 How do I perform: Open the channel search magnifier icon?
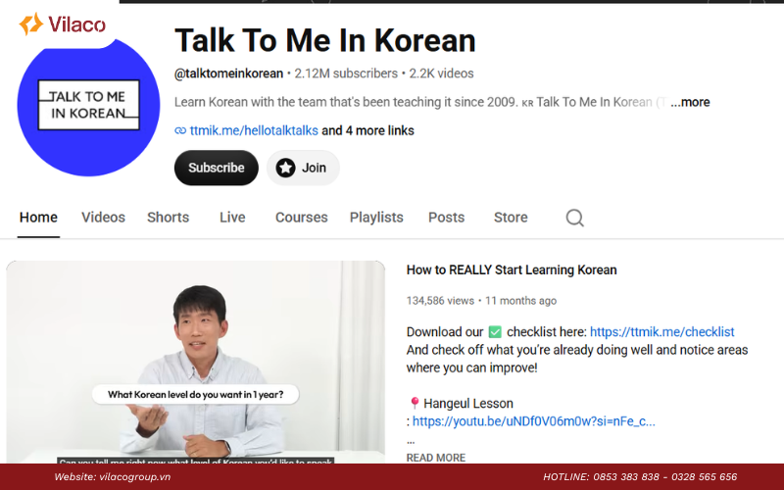(x=574, y=218)
